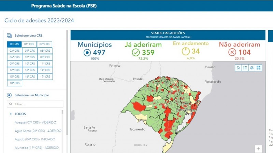This screenshot has width=273, height=153.
Task: Click the yellow Em andamento progress icon
Action: [185, 51]
